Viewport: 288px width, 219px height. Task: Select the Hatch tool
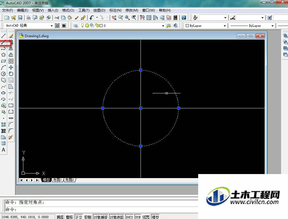pyautogui.click(x=3, y=124)
